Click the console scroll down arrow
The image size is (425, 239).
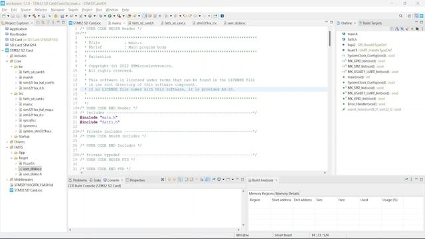243,224
